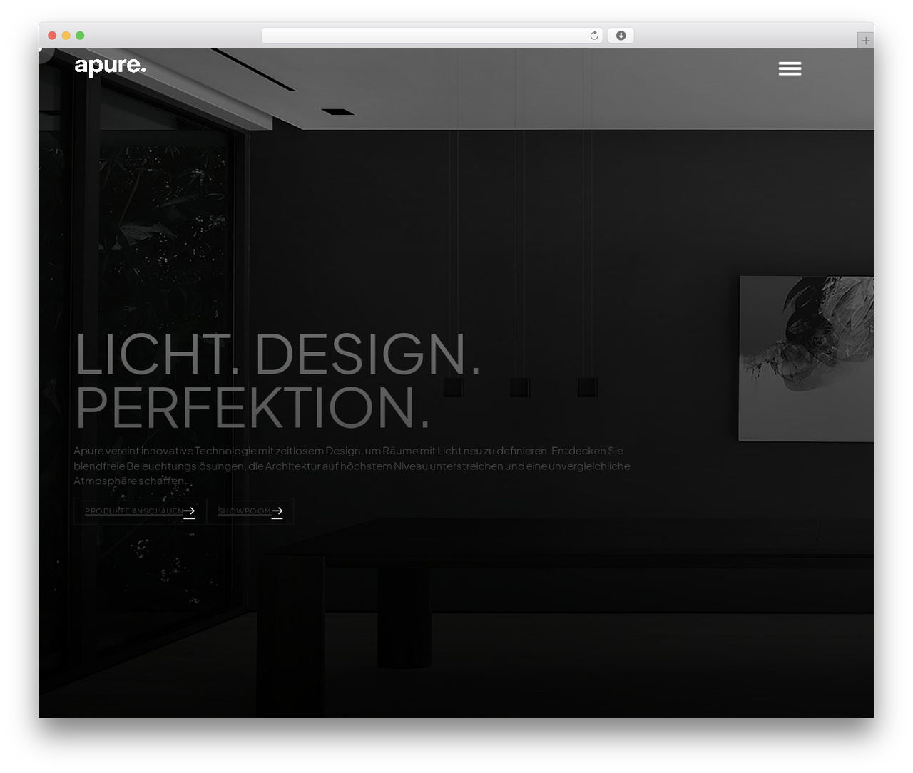Click the arrow next to Showroom
This screenshot has height=773, width=913.
tap(277, 511)
